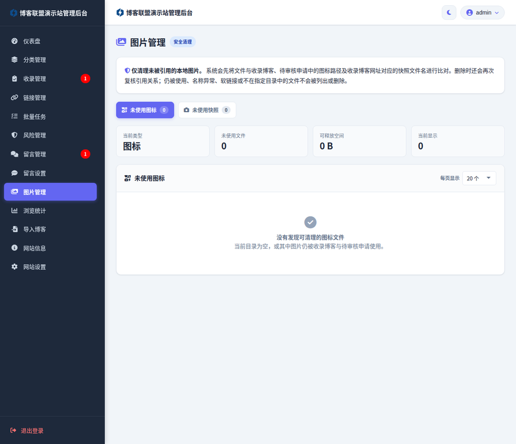Toggle dark mode with the moon button
This screenshot has height=444, width=516.
coord(449,13)
